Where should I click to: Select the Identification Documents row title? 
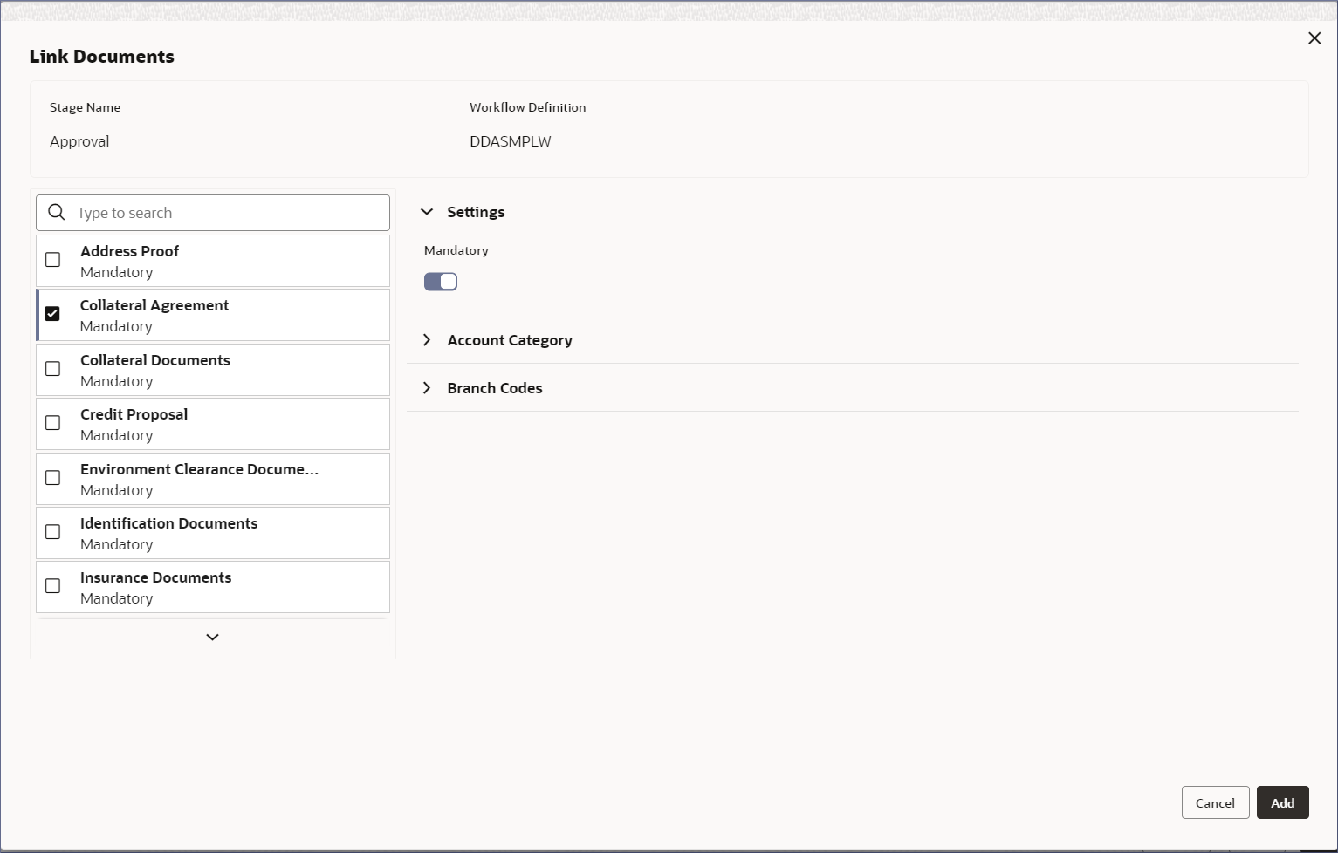[x=168, y=523]
